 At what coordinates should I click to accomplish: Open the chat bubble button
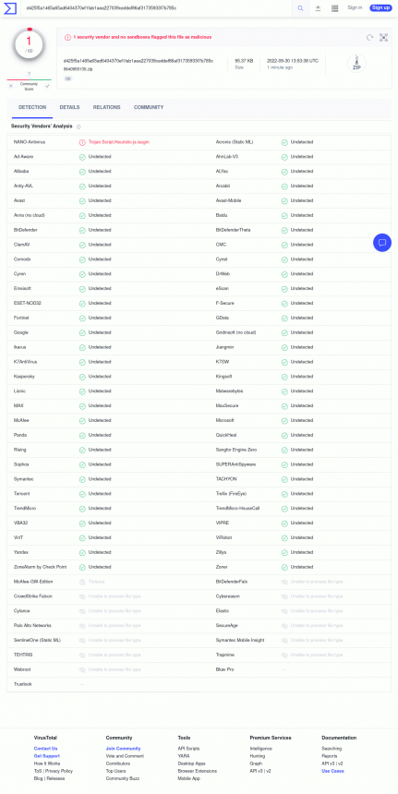(x=382, y=243)
